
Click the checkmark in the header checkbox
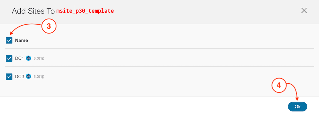click(x=9, y=40)
